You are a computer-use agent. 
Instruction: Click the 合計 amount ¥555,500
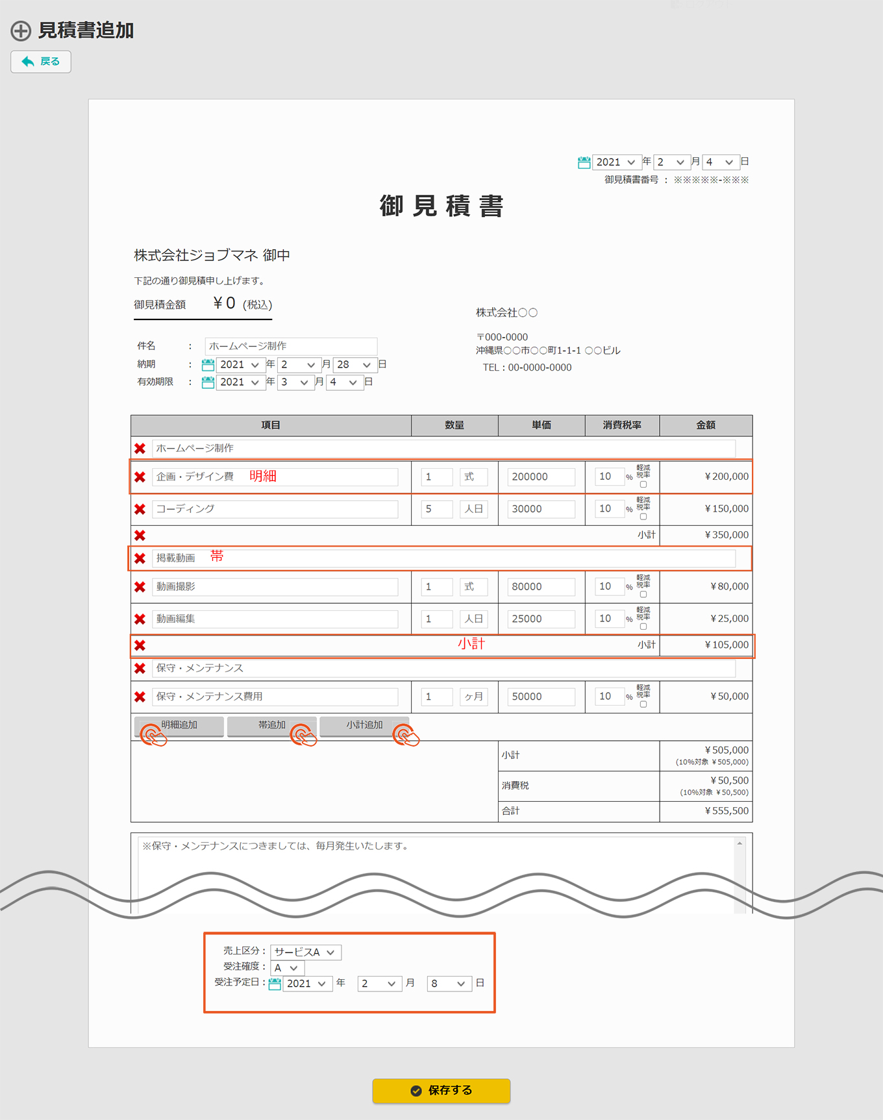tap(727, 811)
